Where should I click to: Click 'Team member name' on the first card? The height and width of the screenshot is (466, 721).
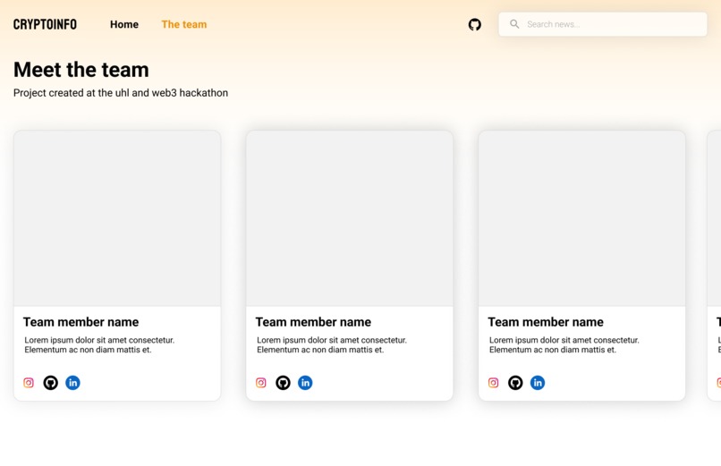click(81, 322)
